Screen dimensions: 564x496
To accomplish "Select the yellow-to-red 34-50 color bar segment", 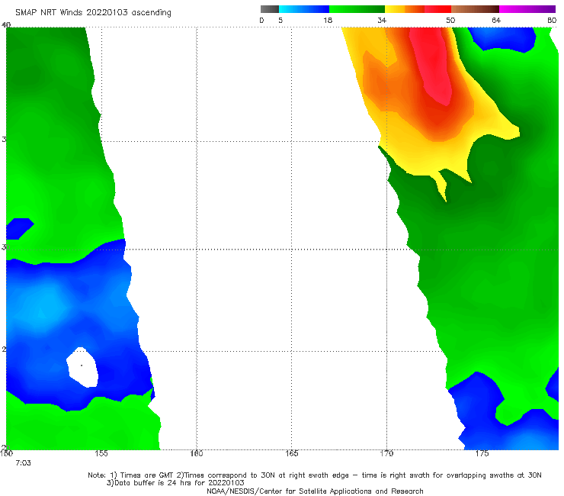I will 418,9.
